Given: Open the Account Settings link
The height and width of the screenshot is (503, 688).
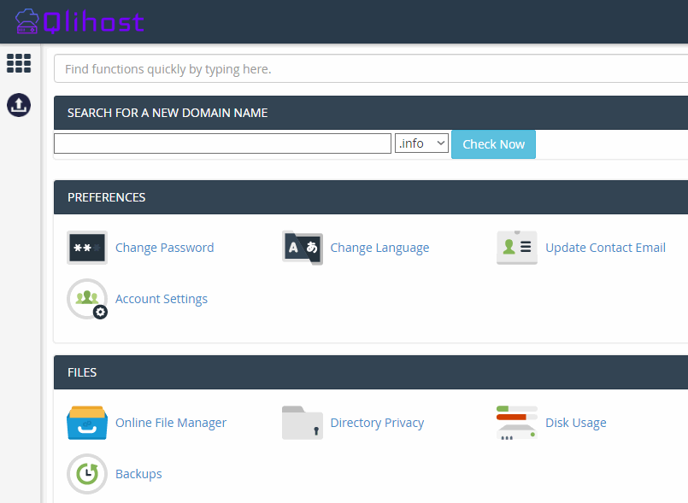Looking at the screenshot, I should (162, 299).
